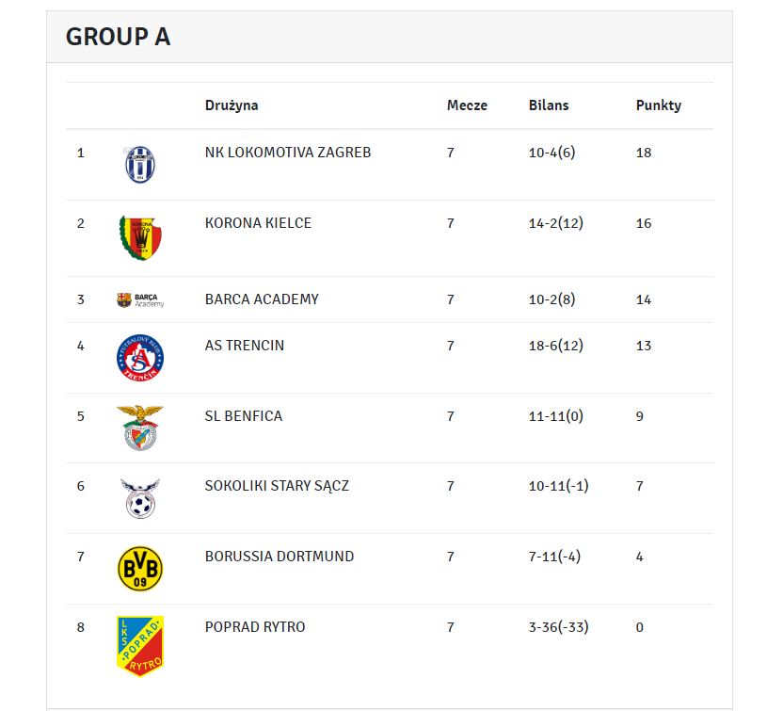Viewport: 767px width, 711px height.
Task: Click the Sokoliki Stary Sącz falcon logo
Action: point(140,498)
